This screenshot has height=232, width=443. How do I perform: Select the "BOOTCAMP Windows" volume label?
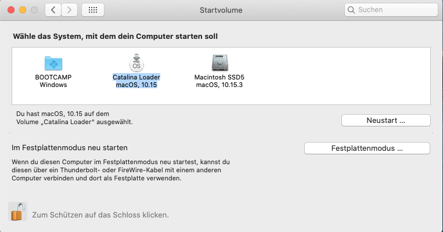(x=53, y=81)
